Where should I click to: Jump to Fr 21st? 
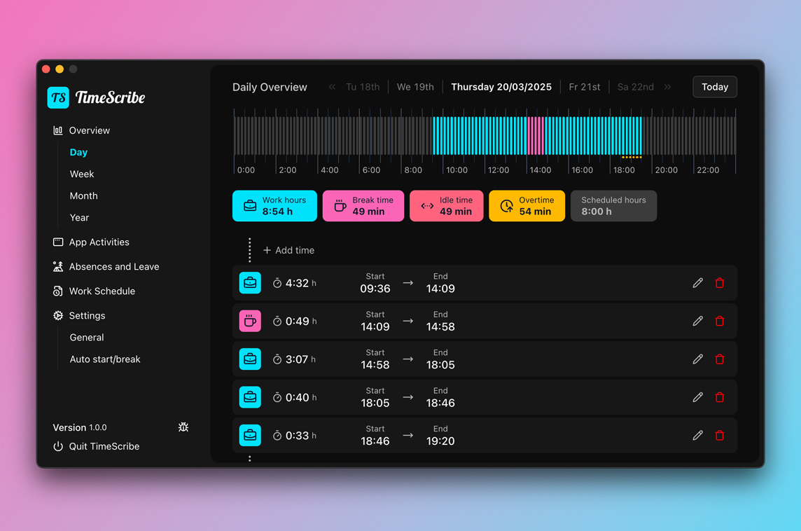(x=585, y=87)
